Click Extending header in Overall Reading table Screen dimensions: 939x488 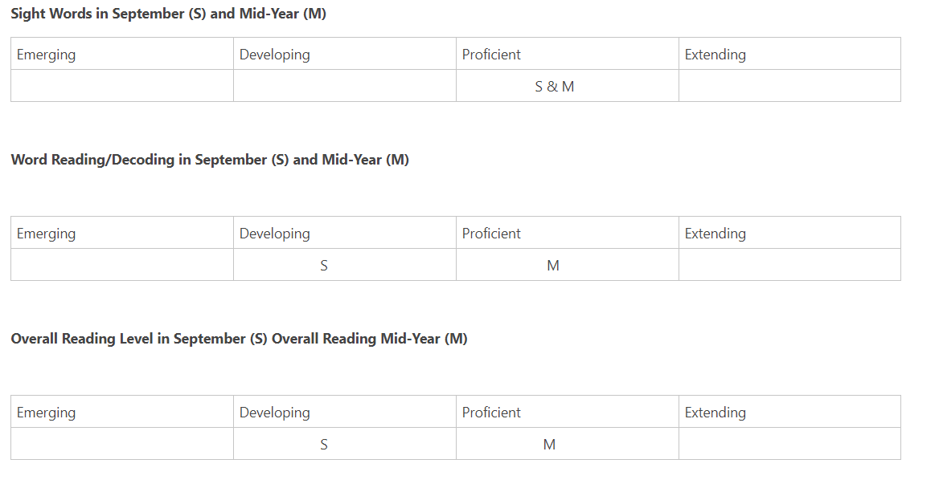790,412
